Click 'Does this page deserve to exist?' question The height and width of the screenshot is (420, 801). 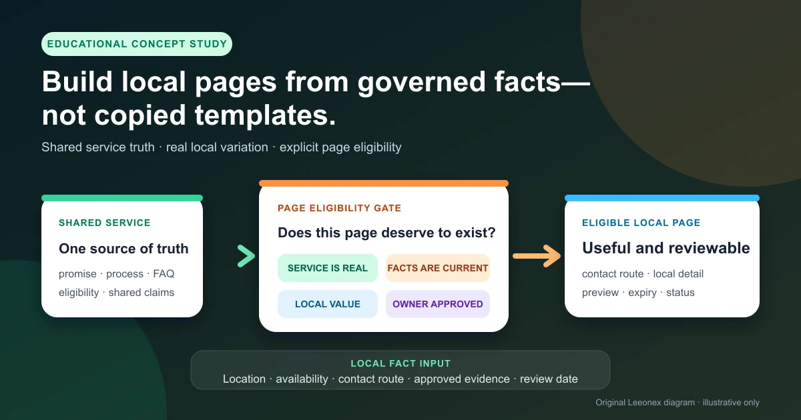(386, 233)
